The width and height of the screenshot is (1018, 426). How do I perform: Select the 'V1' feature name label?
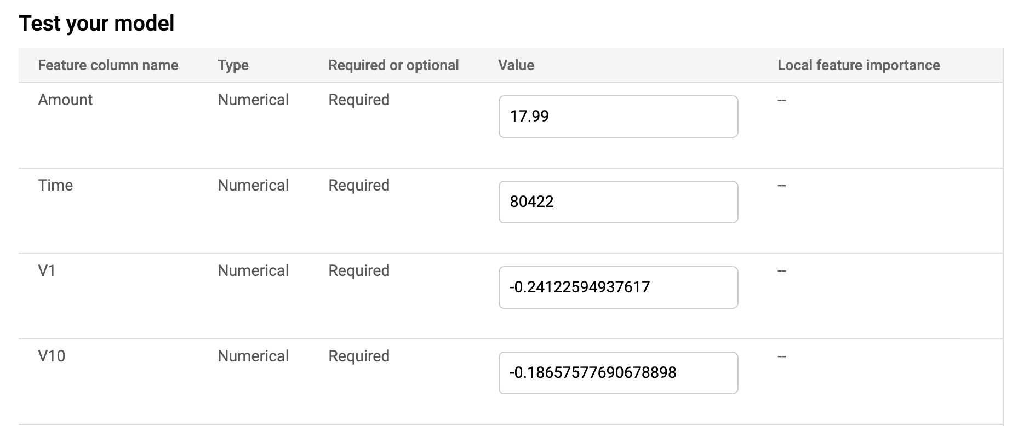coord(47,270)
